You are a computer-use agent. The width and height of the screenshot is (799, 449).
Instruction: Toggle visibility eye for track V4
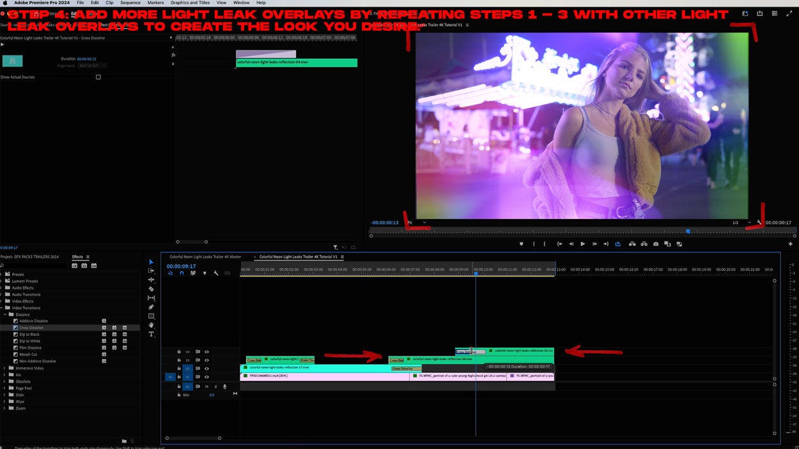pyautogui.click(x=206, y=352)
